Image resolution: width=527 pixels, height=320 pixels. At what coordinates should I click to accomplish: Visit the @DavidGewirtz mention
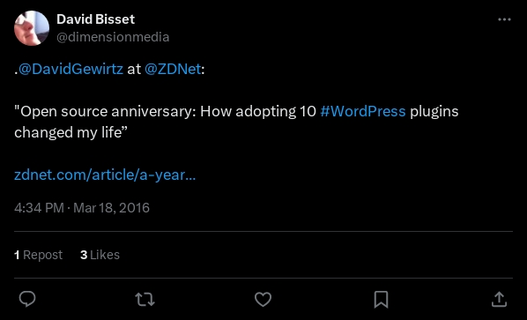71,70
